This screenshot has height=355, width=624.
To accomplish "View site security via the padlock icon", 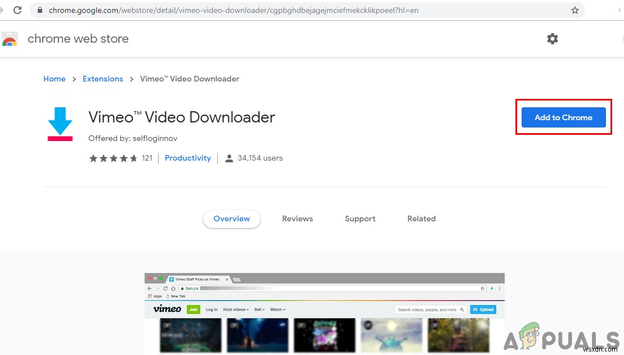I will (x=39, y=10).
